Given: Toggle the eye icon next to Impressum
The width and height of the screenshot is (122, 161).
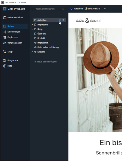Looking at the screenshot, I should pos(35,43).
